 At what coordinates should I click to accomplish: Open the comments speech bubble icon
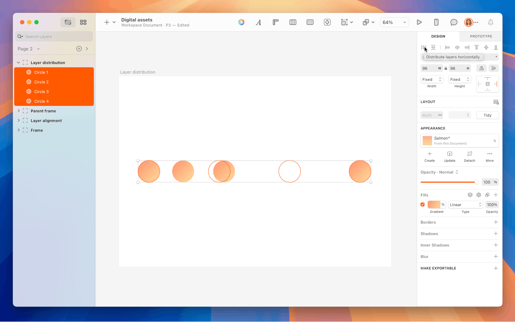(454, 22)
